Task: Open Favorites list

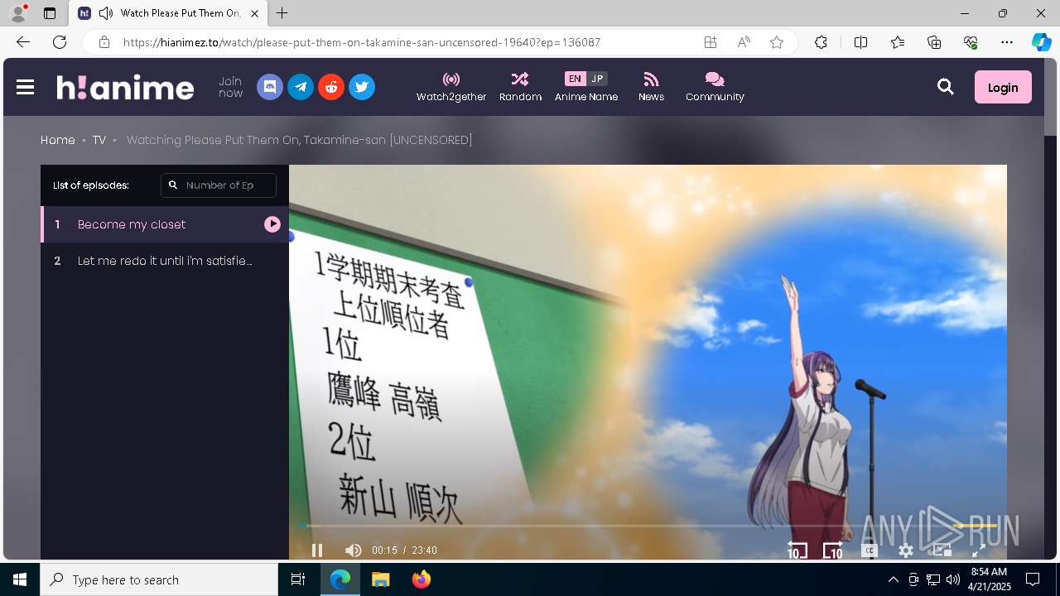Action: 898,42
